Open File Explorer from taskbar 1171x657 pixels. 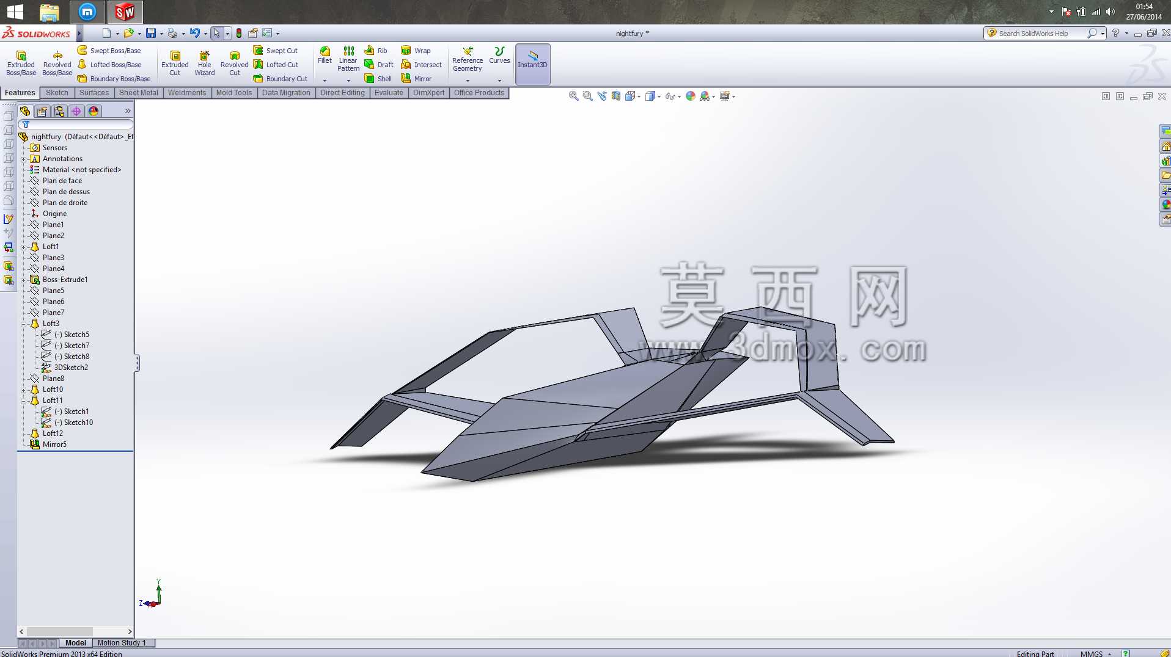(49, 12)
